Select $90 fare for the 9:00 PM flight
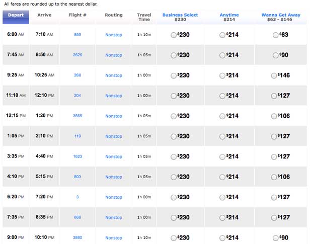Image resolution: width=312 pixels, height=244 pixels. (x=275, y=238)
